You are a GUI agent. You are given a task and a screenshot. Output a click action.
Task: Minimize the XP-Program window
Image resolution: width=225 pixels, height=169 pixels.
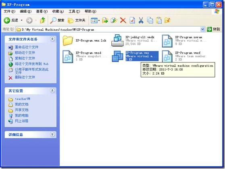tap(206, 5)
